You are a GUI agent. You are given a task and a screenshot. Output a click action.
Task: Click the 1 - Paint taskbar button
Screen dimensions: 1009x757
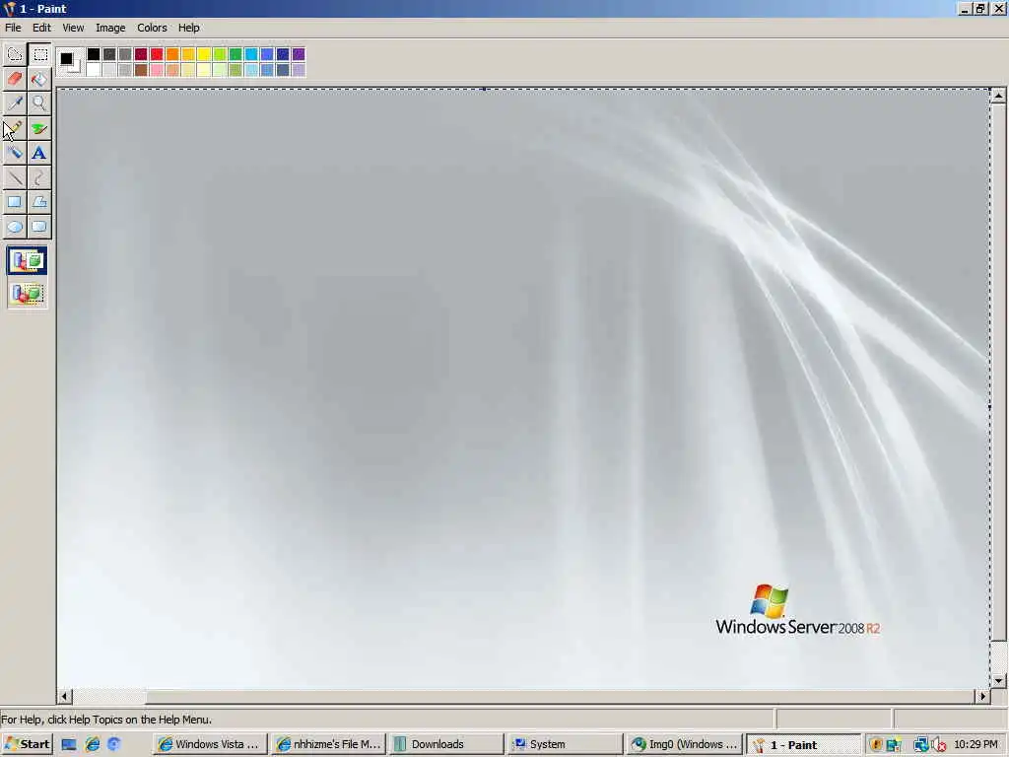click(803, 745)
